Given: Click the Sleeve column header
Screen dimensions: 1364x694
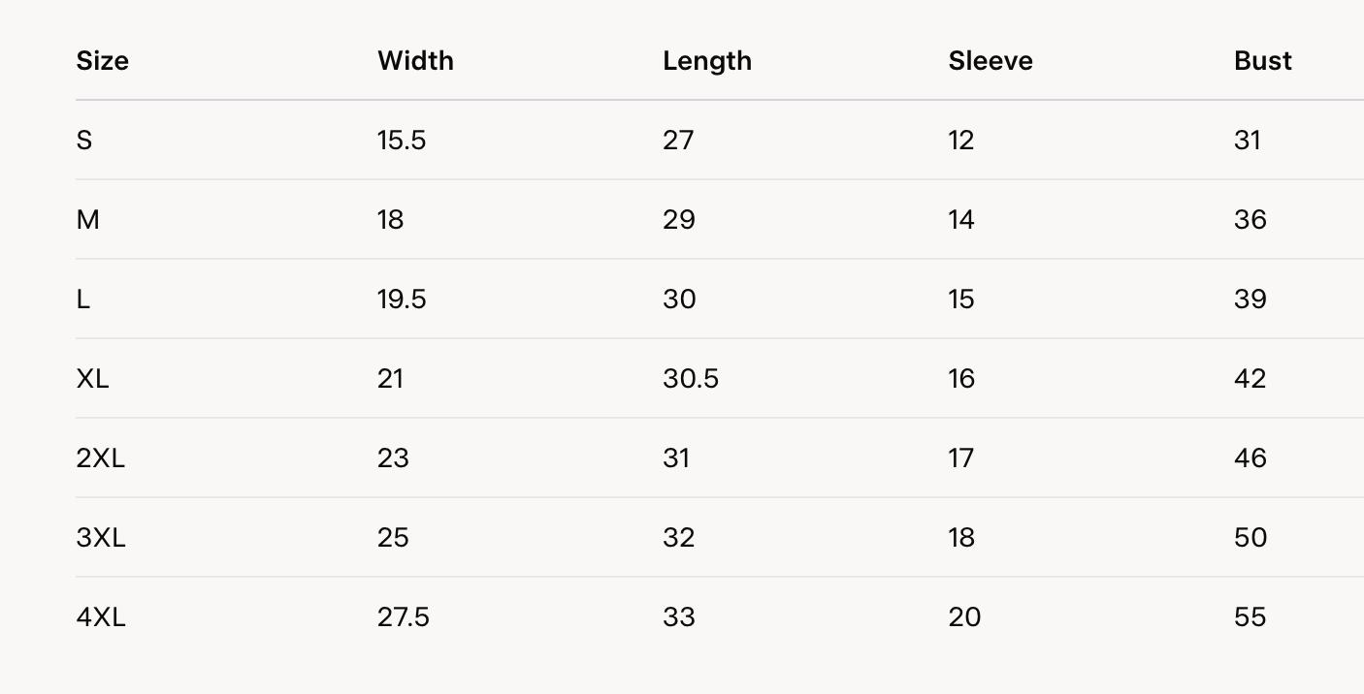Looking at the screenshot, I should [x=990, y=61].
